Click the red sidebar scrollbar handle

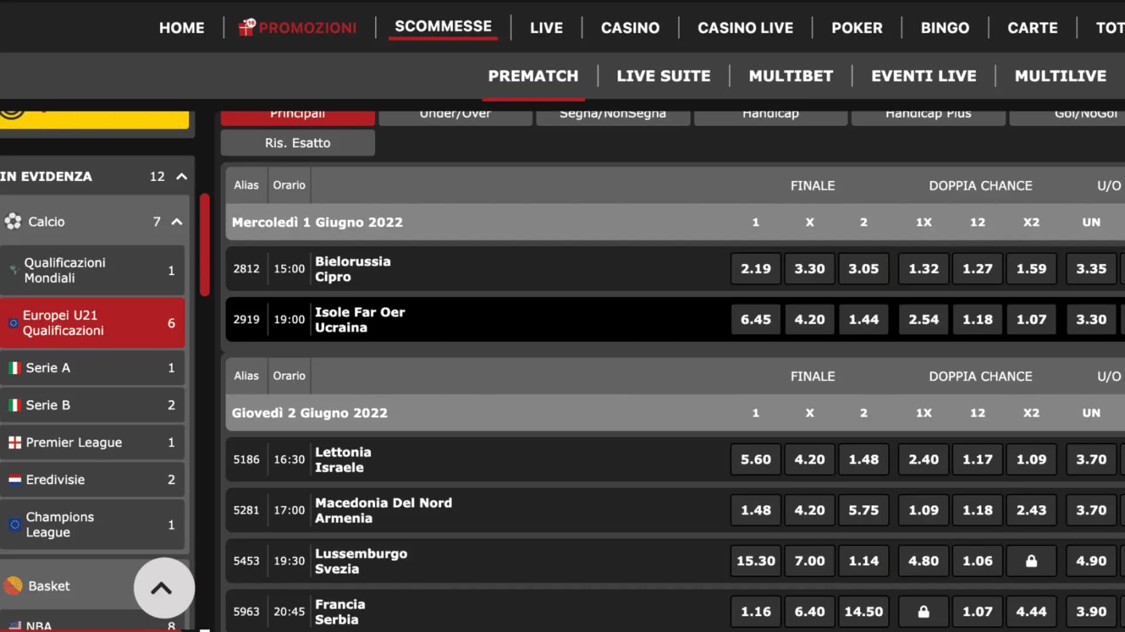(204, 245)
